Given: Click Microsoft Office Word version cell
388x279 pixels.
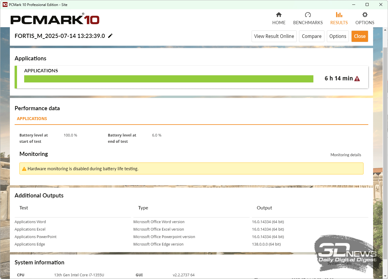Looking at the screenshot, I should pos(159,222).
